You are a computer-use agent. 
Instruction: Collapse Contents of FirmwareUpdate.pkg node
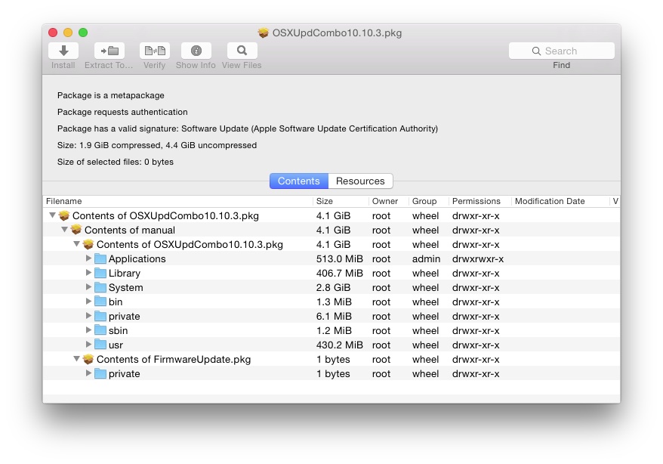pyautogui.click(x=76, y=359)
